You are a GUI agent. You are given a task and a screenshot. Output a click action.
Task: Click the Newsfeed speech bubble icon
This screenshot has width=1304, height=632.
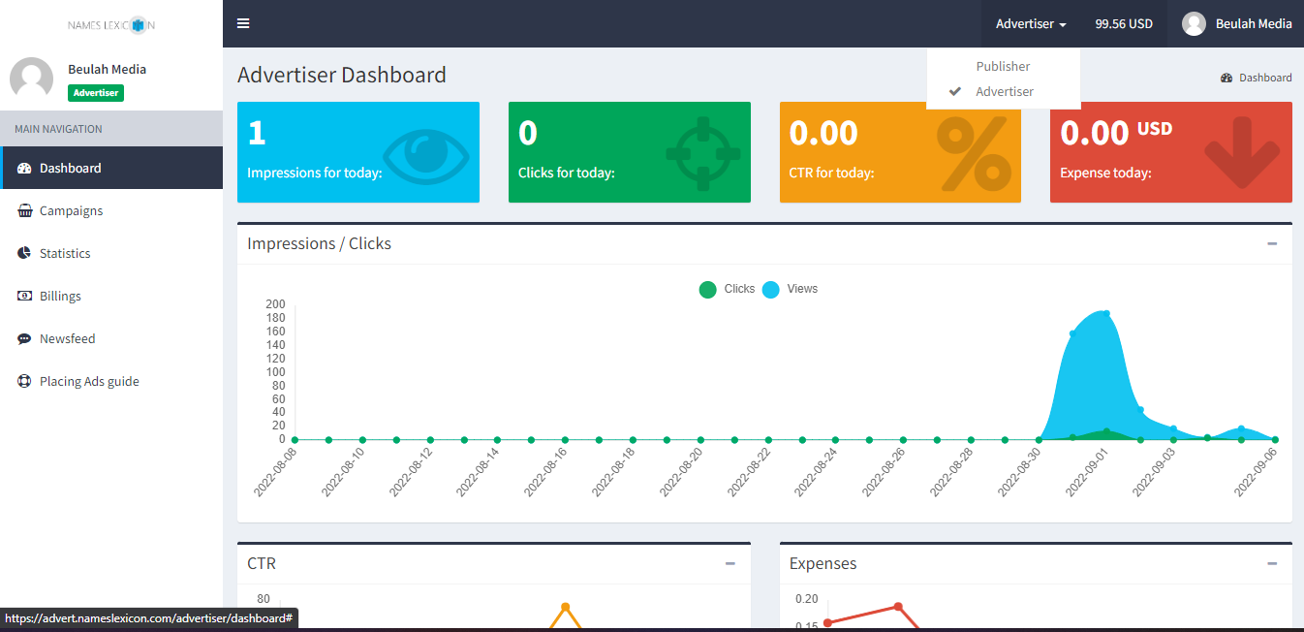click(x=24, y=338)
